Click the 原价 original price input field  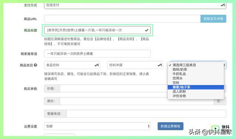[137, 101]
